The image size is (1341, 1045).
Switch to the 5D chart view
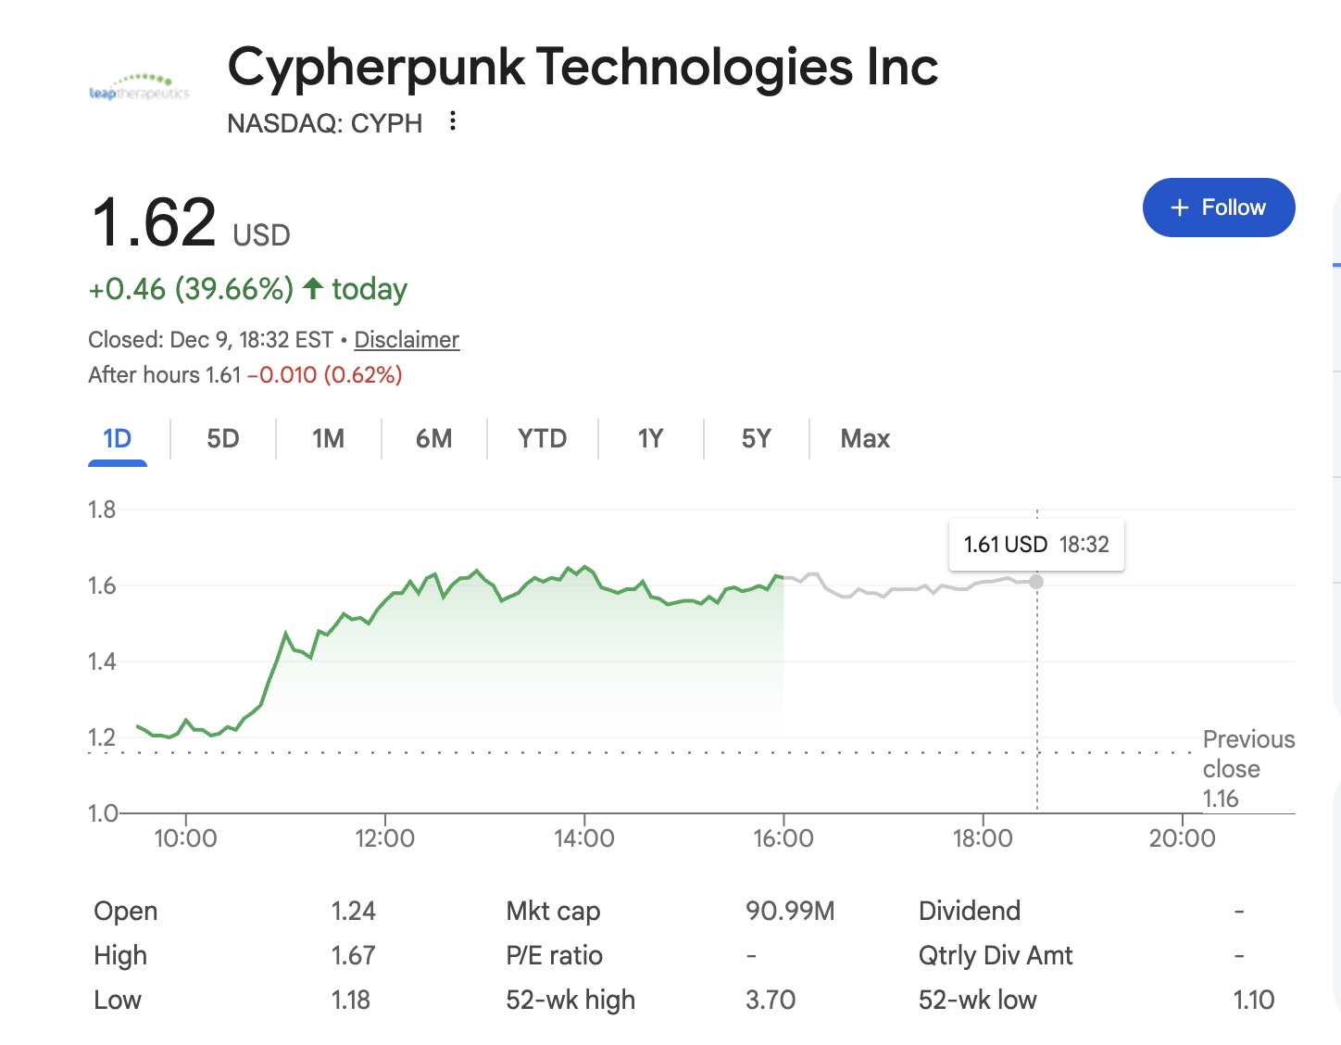(x=222, y=438)
